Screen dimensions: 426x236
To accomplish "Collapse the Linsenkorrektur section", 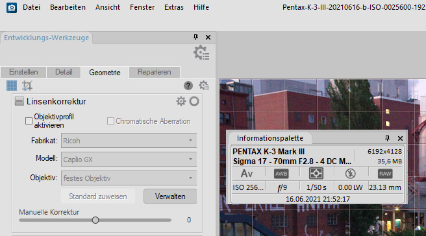I will coord(19,101).
